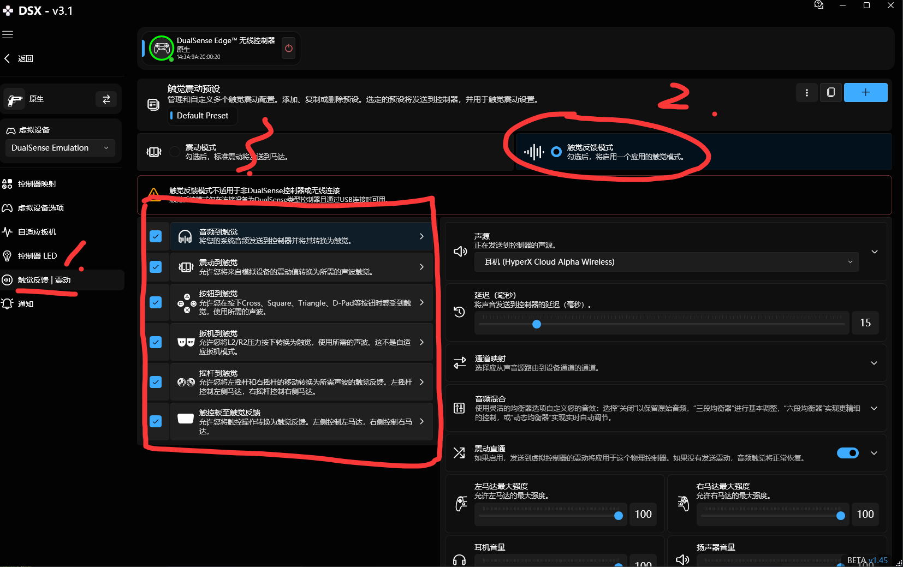Click the 通道映射 swap arrows icon
The image size is (903, 567).
click(460, 363)
